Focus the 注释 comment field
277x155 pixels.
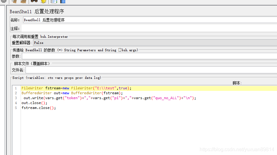(x=149, y=28)
